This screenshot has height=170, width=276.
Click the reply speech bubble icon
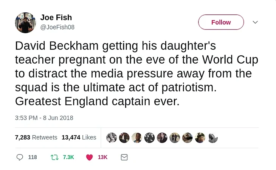(x=20, y=157)
